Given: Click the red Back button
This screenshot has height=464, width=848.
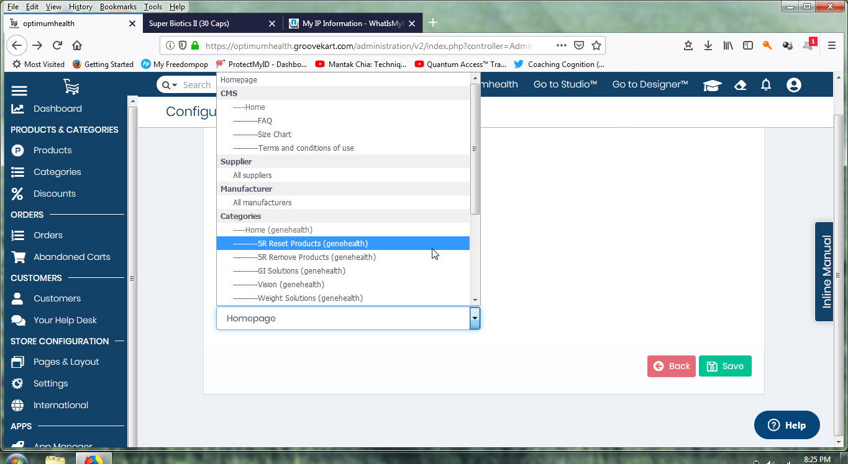Looking at the screenshot, I should point(672,366).
